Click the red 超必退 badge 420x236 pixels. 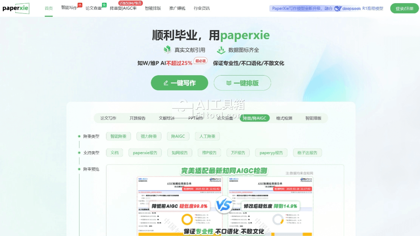[x=201, y=61]
